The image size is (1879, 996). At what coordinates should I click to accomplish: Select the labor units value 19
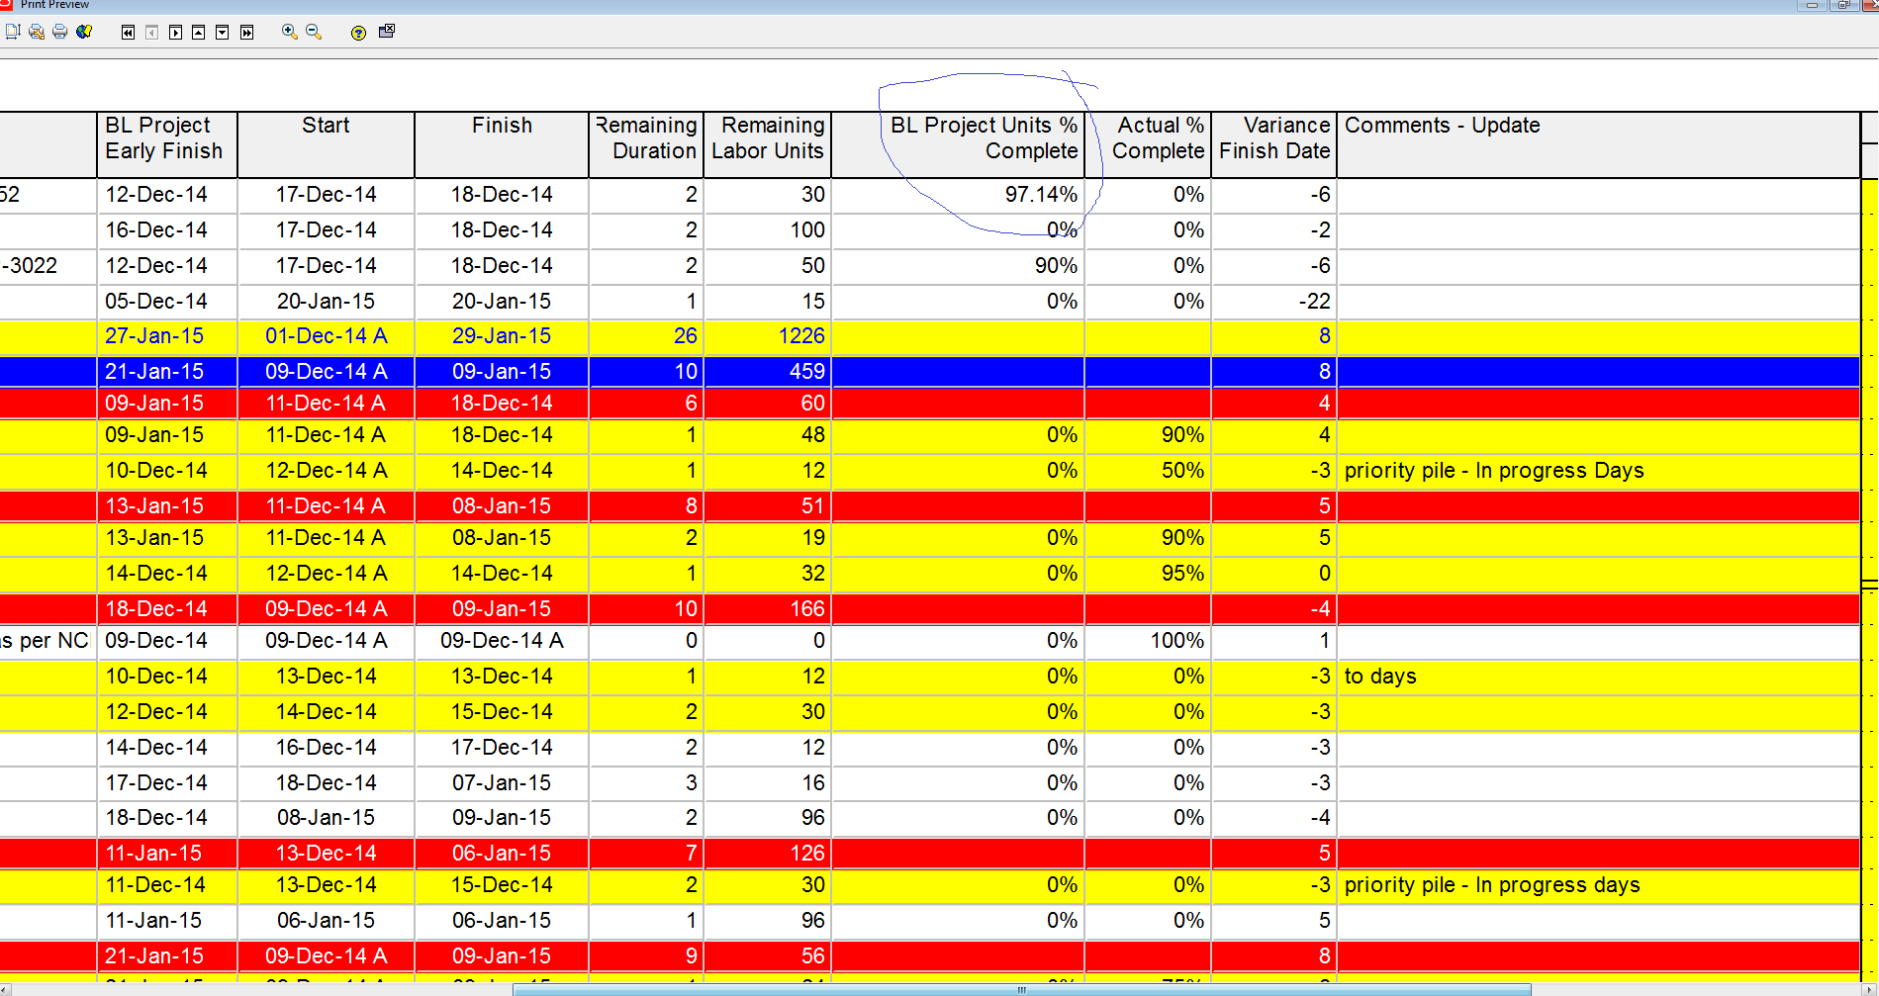coord(767,538)
